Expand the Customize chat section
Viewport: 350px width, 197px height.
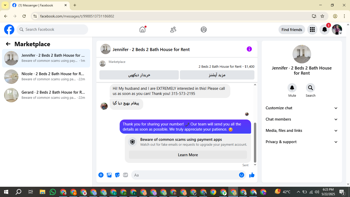pos(302,108)
